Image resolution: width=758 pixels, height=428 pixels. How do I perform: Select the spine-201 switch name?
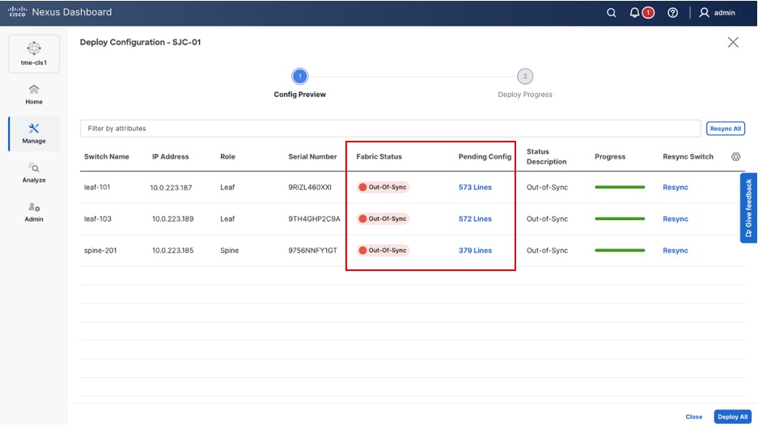pyautogui.click(x=100, y=251)
